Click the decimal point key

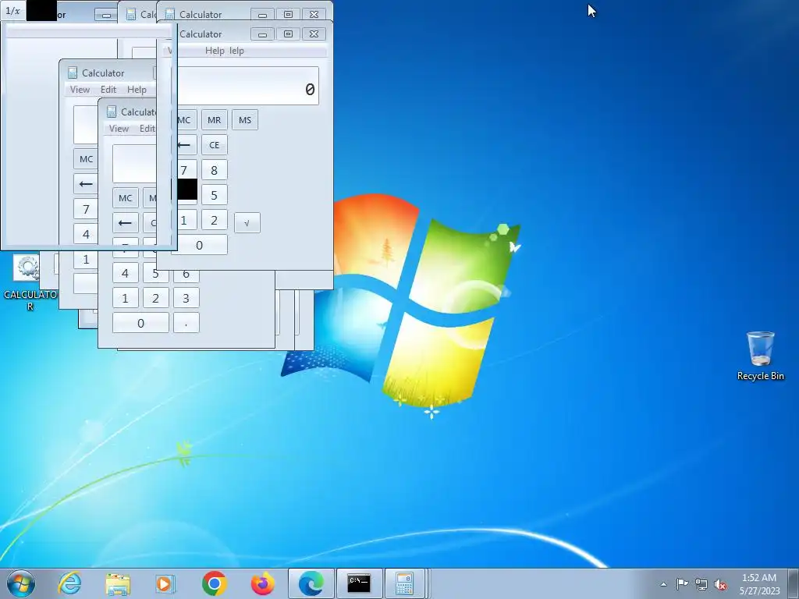(x=186, y=323)
